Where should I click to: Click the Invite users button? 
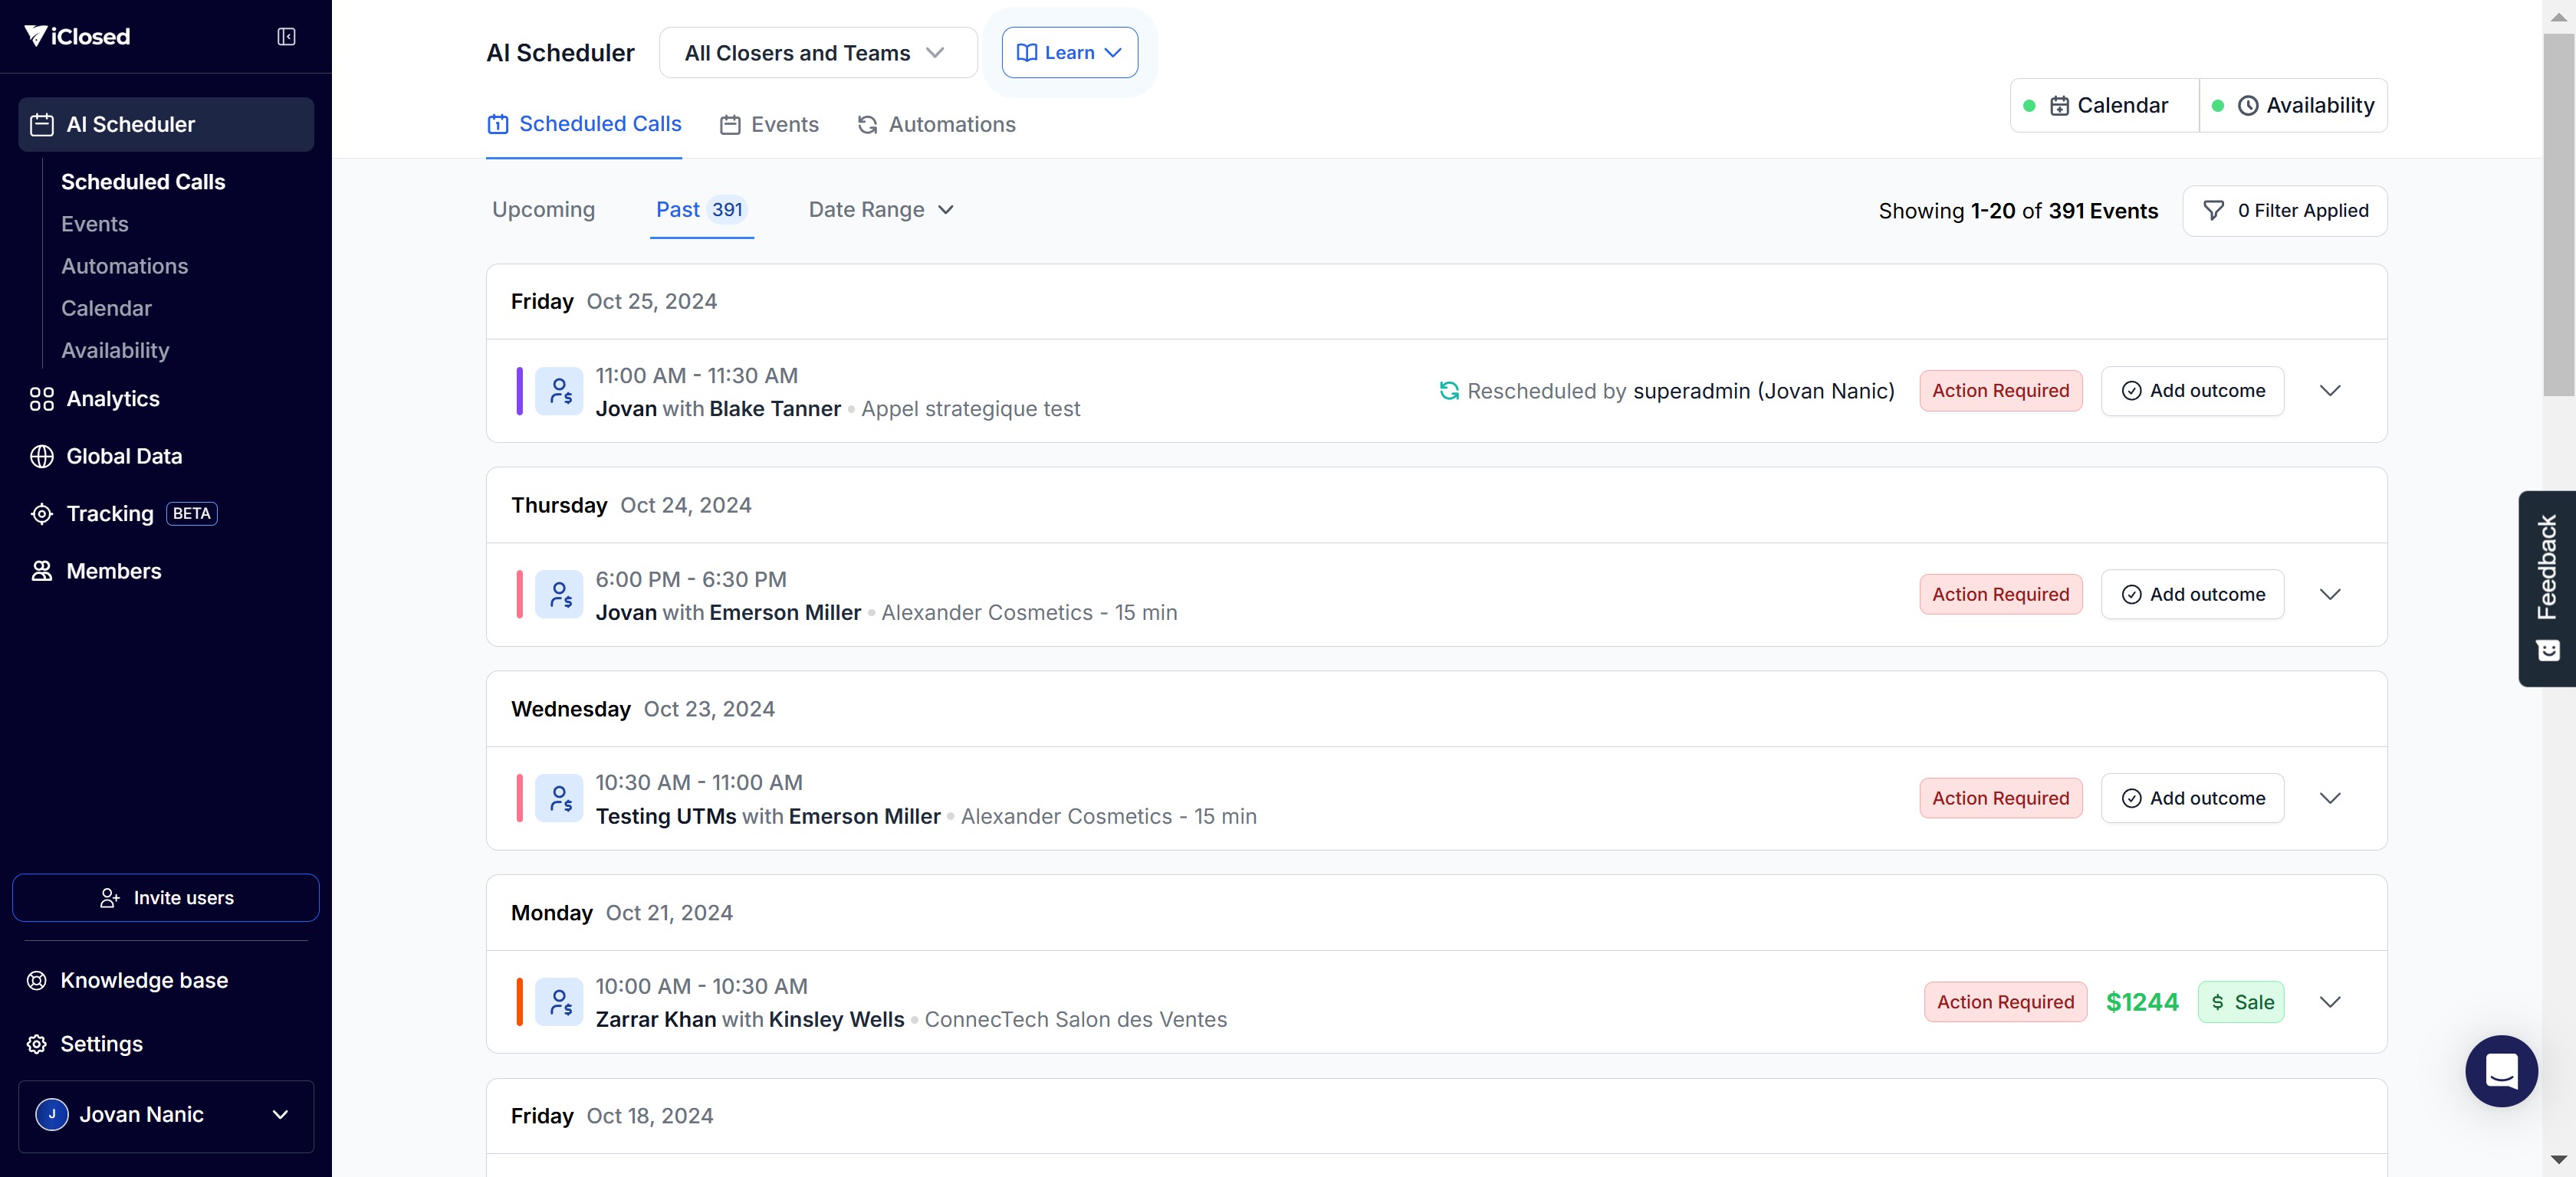click(166, 898)
